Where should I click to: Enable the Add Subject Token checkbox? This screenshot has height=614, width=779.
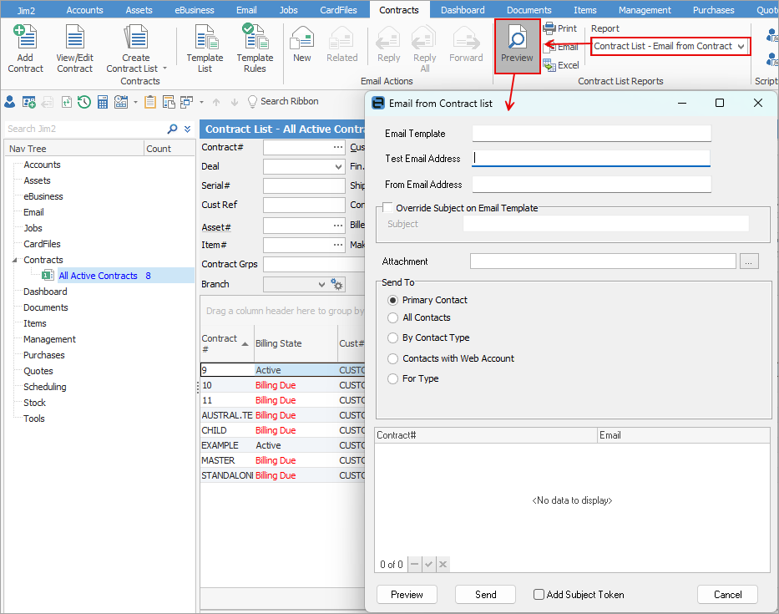[x=539, y=594]
